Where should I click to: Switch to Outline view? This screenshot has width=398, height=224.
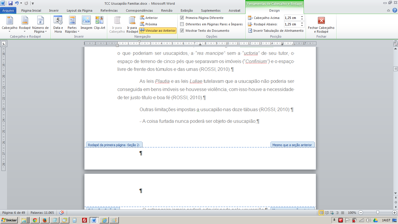point(337,213)
